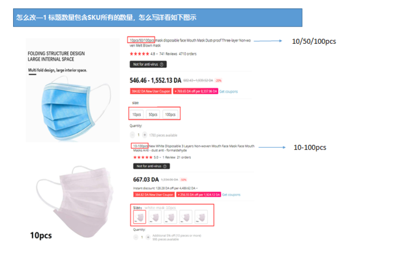
Task: Expand the 4.8 star rating dropdown
Action: click(x=157, y=54)
